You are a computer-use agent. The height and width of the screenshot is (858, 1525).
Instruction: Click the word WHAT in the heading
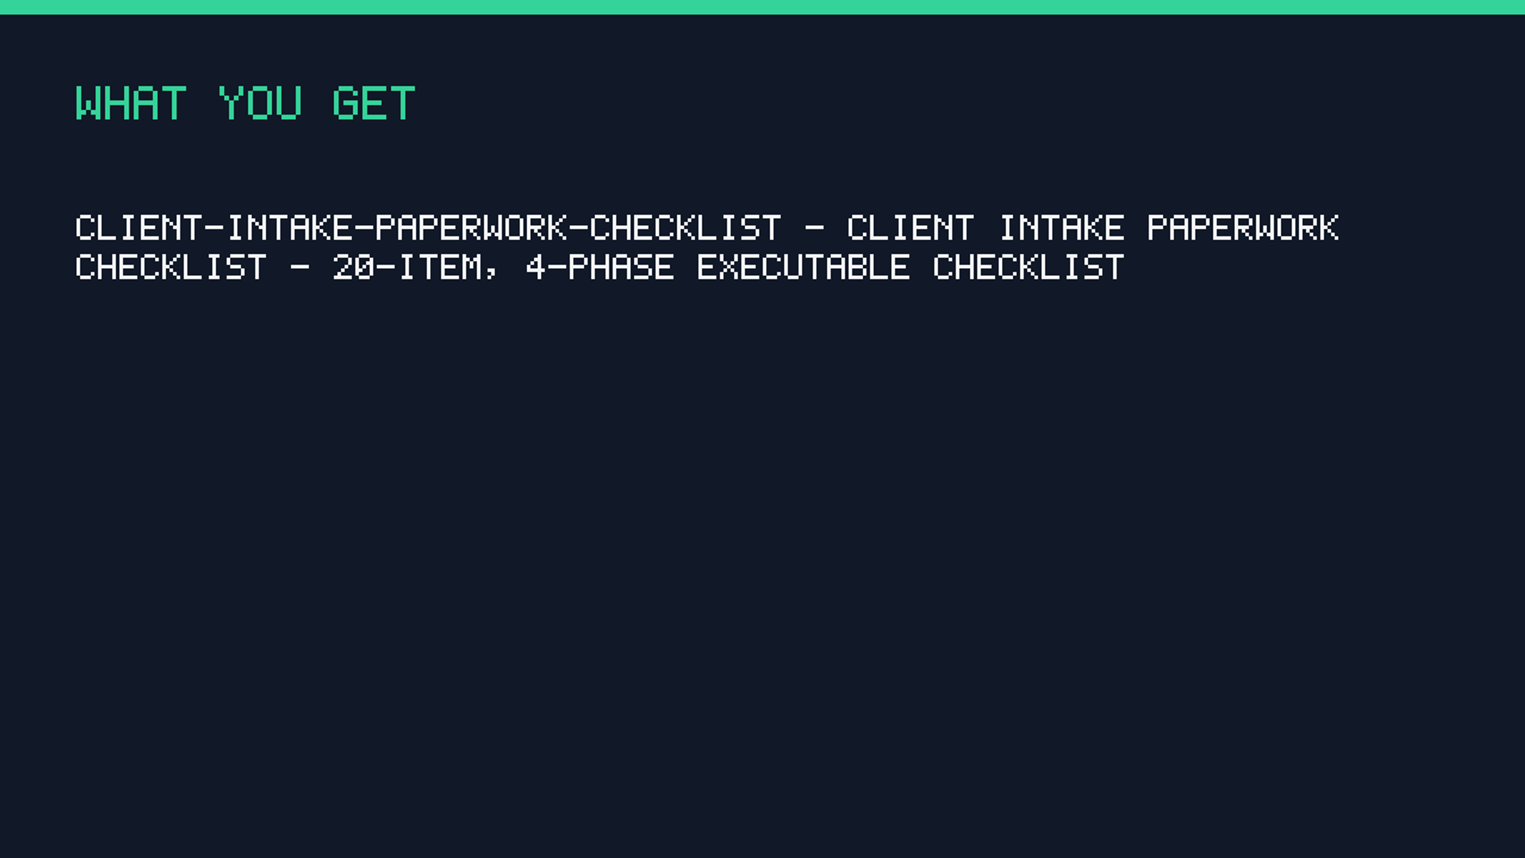[131, 104]
